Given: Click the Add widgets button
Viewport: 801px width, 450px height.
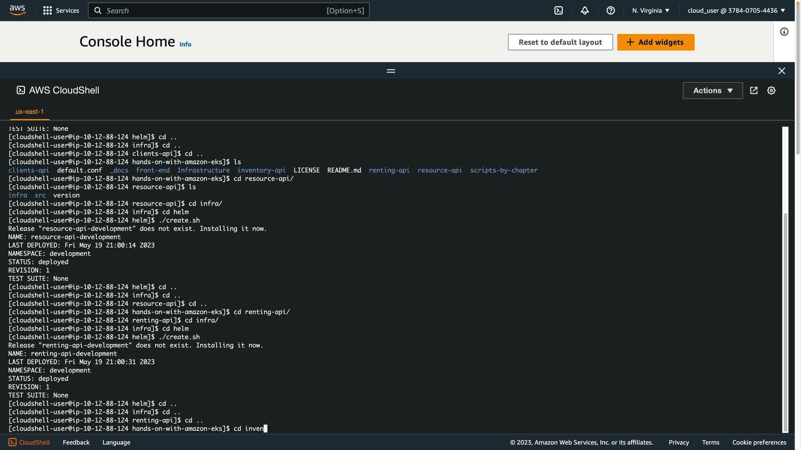Looking at the screenshot, I should [655, 42].
